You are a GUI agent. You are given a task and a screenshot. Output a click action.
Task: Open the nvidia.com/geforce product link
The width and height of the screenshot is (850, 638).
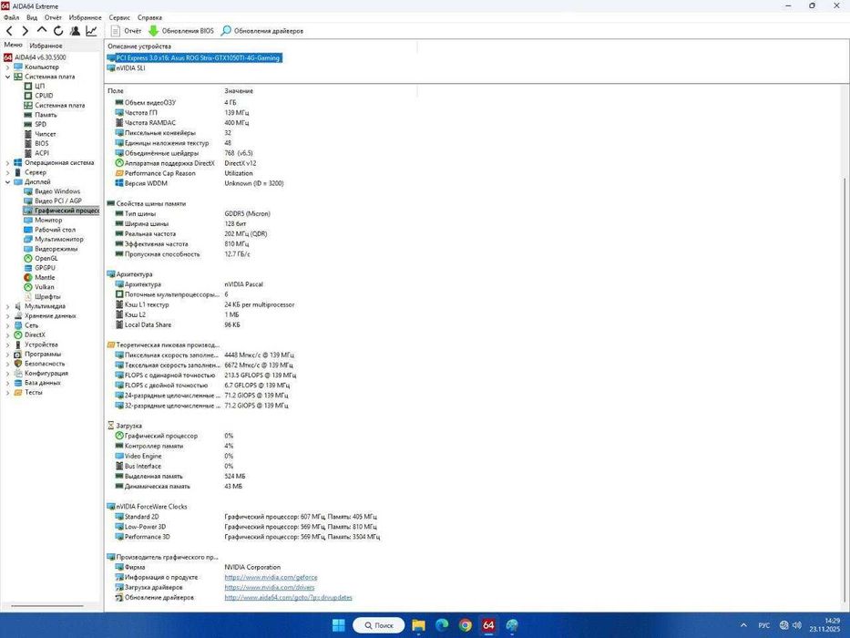click(271, 578)
